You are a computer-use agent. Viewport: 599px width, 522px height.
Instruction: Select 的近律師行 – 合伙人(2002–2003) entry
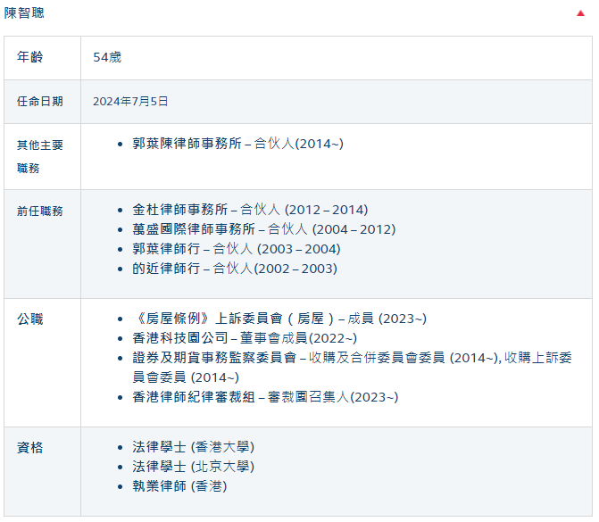click(235, 269)
